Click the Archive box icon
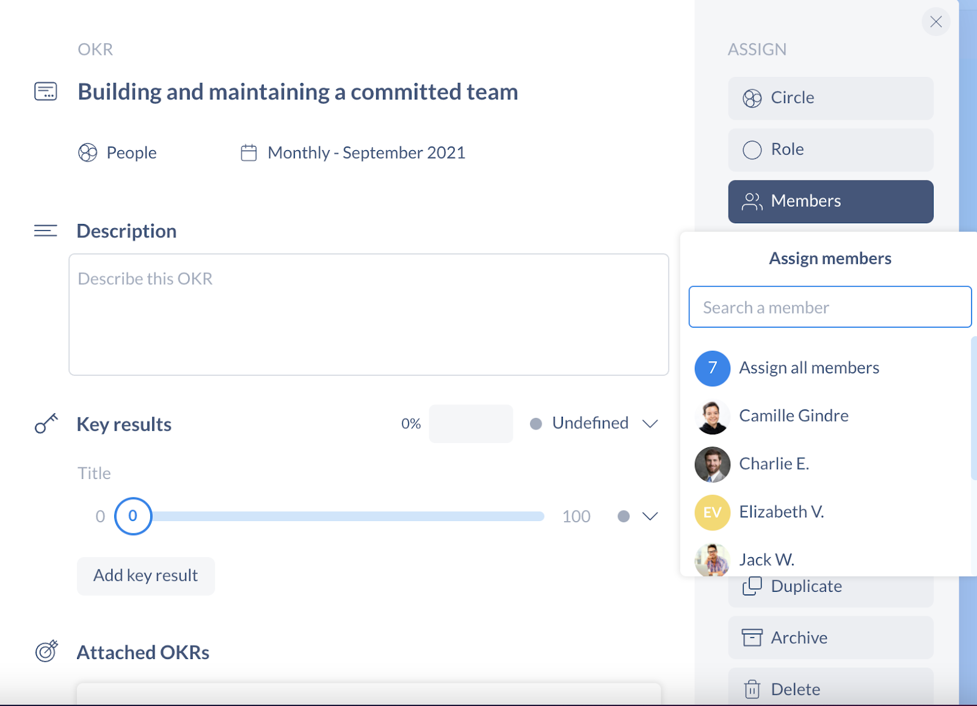 tap(752, 638)
